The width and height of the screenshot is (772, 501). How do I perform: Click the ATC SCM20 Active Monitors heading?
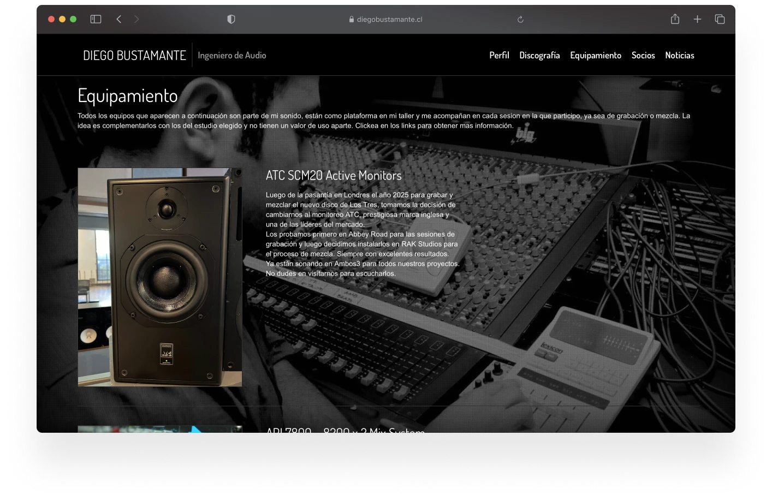point(334,175)
